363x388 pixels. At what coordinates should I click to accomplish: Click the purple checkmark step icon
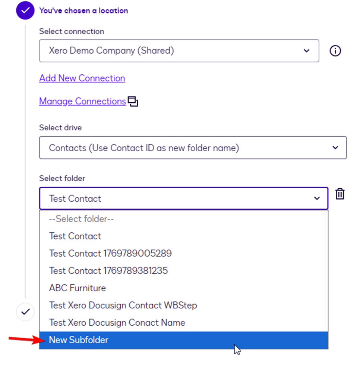pyautogui.click(x=25, y=10)
